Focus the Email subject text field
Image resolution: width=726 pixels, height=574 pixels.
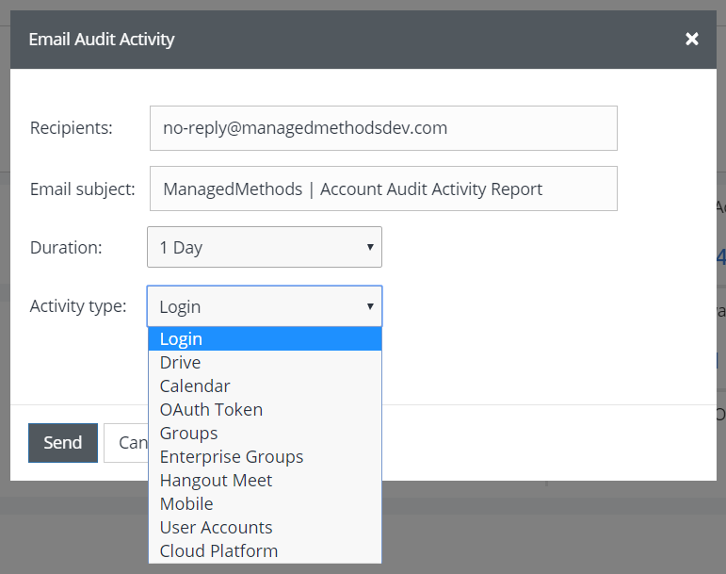383,189
